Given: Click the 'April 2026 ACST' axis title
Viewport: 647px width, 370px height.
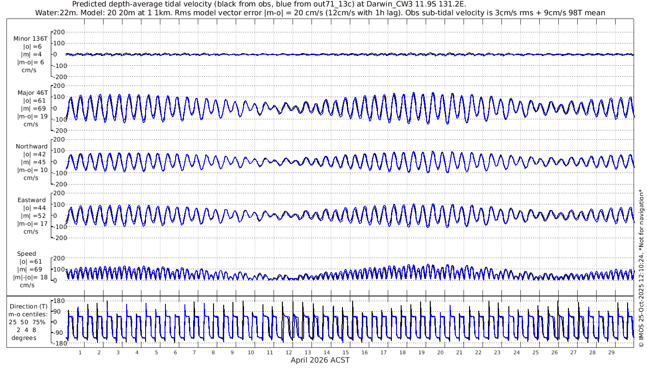Looking at the screenshot, I should [x=320, y=360].
